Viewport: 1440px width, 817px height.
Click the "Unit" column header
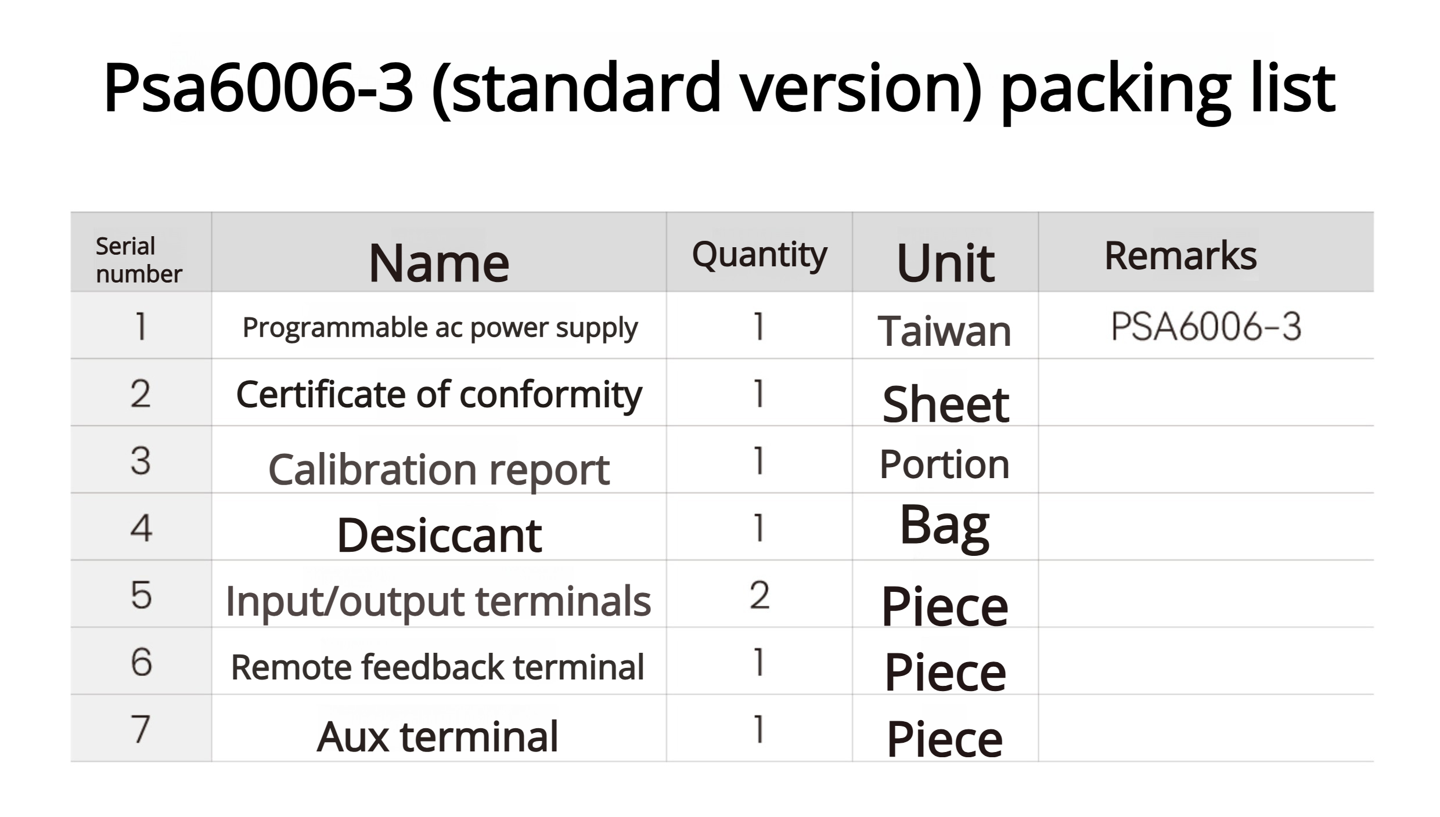click(945, 262)
